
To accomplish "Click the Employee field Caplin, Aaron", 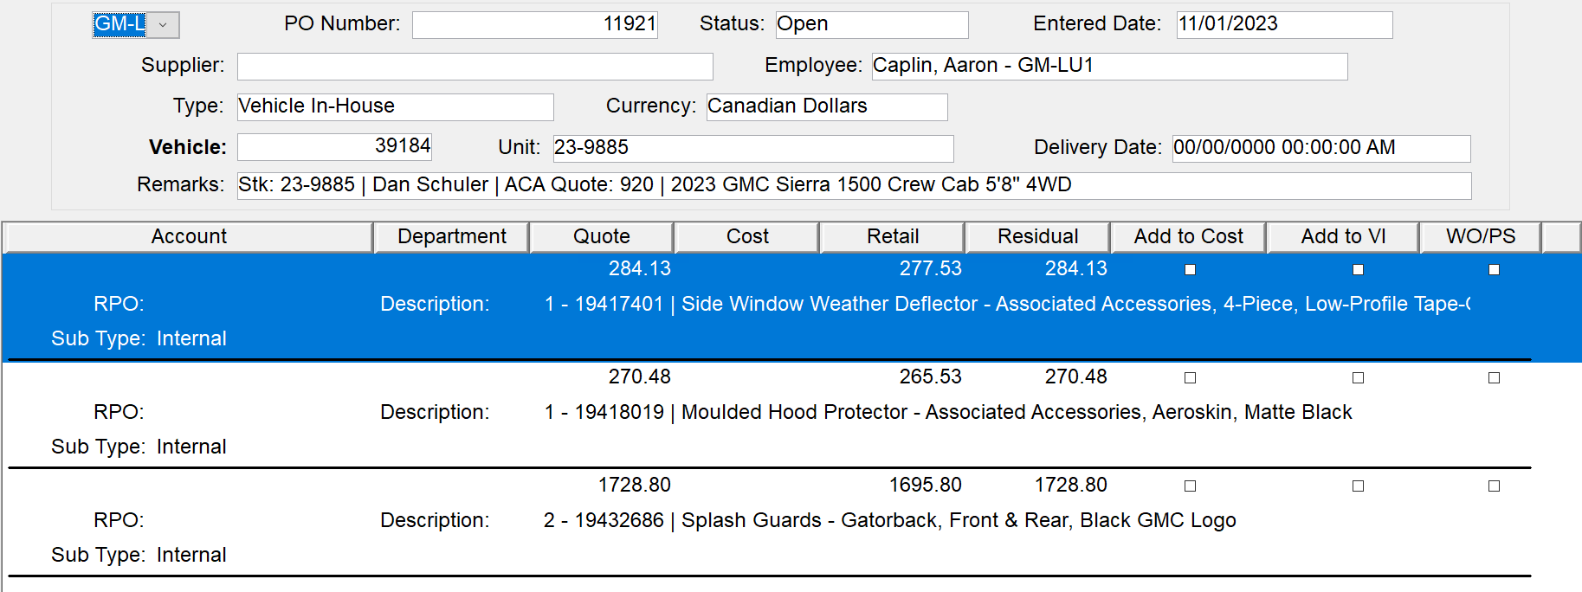I will [x=1108, y=66].
